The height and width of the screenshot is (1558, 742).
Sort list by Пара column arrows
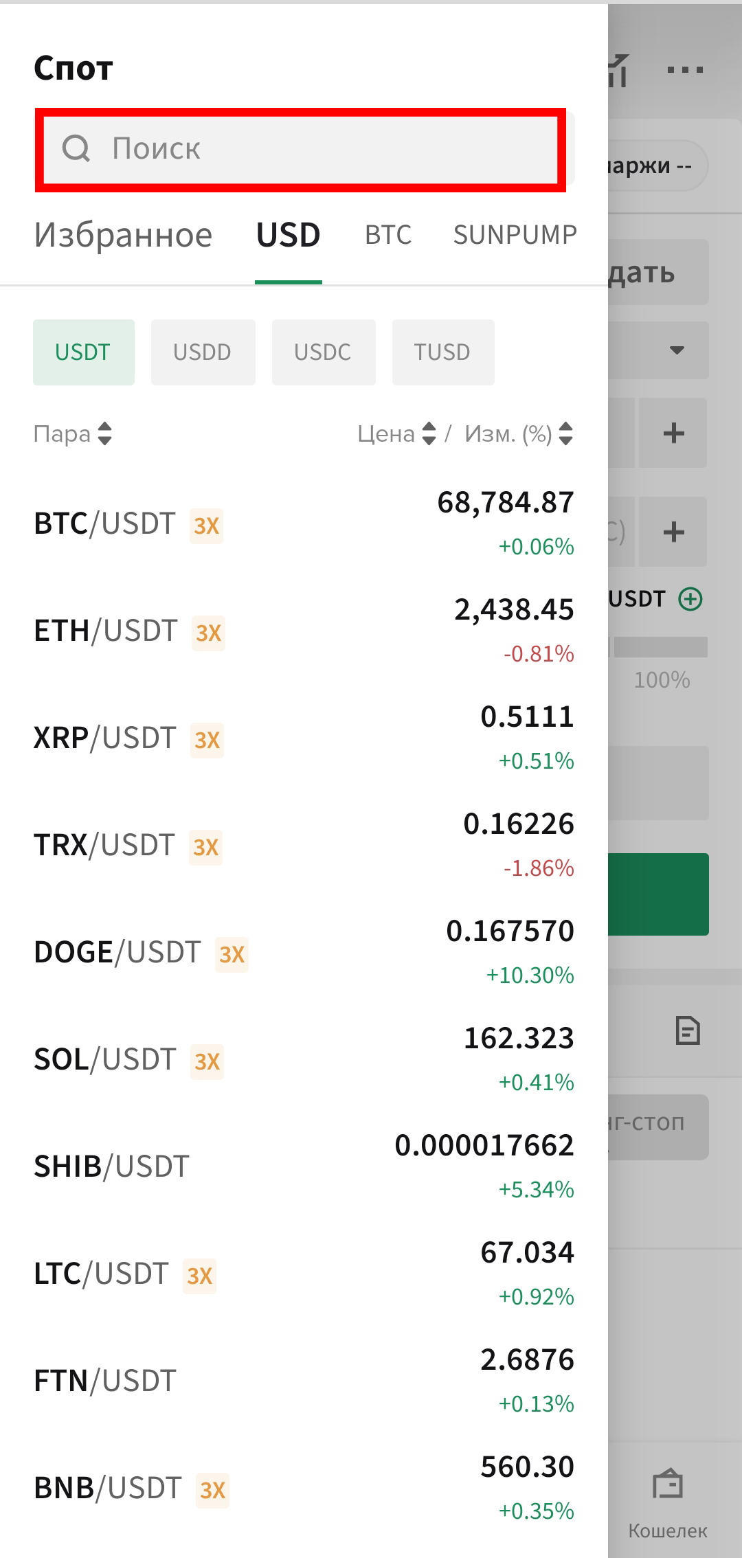(x=104, y=433)
